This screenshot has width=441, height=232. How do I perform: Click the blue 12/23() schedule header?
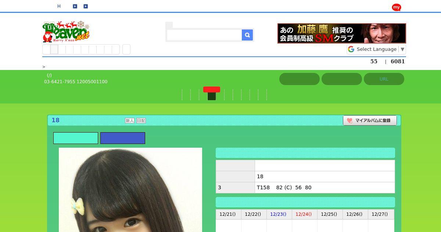click(279, 214)
